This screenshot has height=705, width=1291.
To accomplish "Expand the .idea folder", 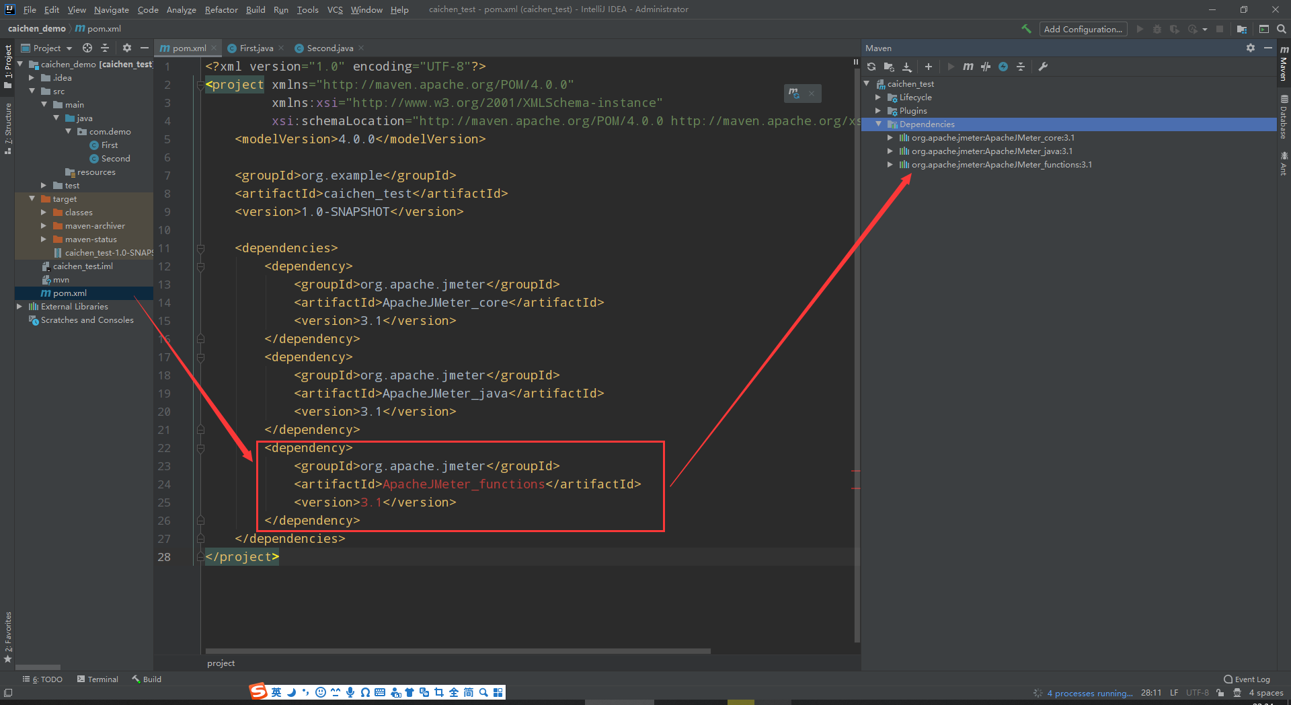I will click(32, 77).
